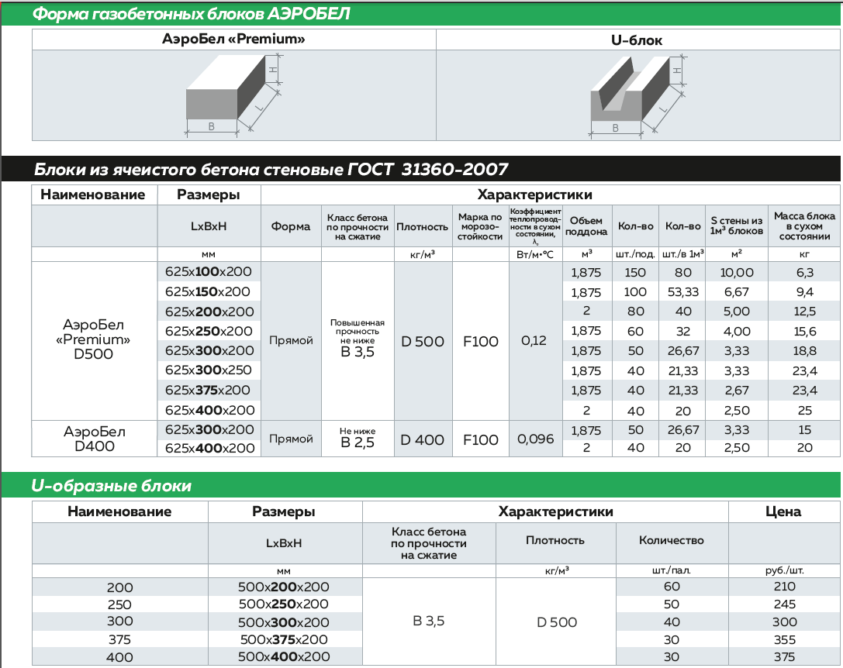Image resolution: width=843 pixels, height=668 pixels.
Task: Click the '15,6' block mass value
Action: tap(805, 332)
